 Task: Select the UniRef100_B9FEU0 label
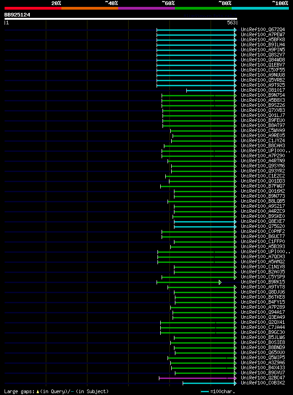point(263,120)
